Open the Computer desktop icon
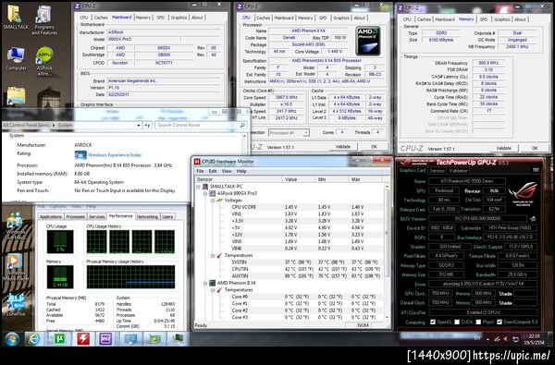The width and height of the screenshot is (555, 365). 16,59
